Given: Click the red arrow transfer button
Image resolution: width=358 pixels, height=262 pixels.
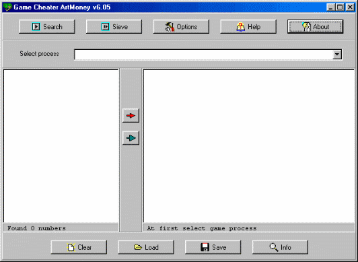Looking at the screenshot, I should click(131, 116).
